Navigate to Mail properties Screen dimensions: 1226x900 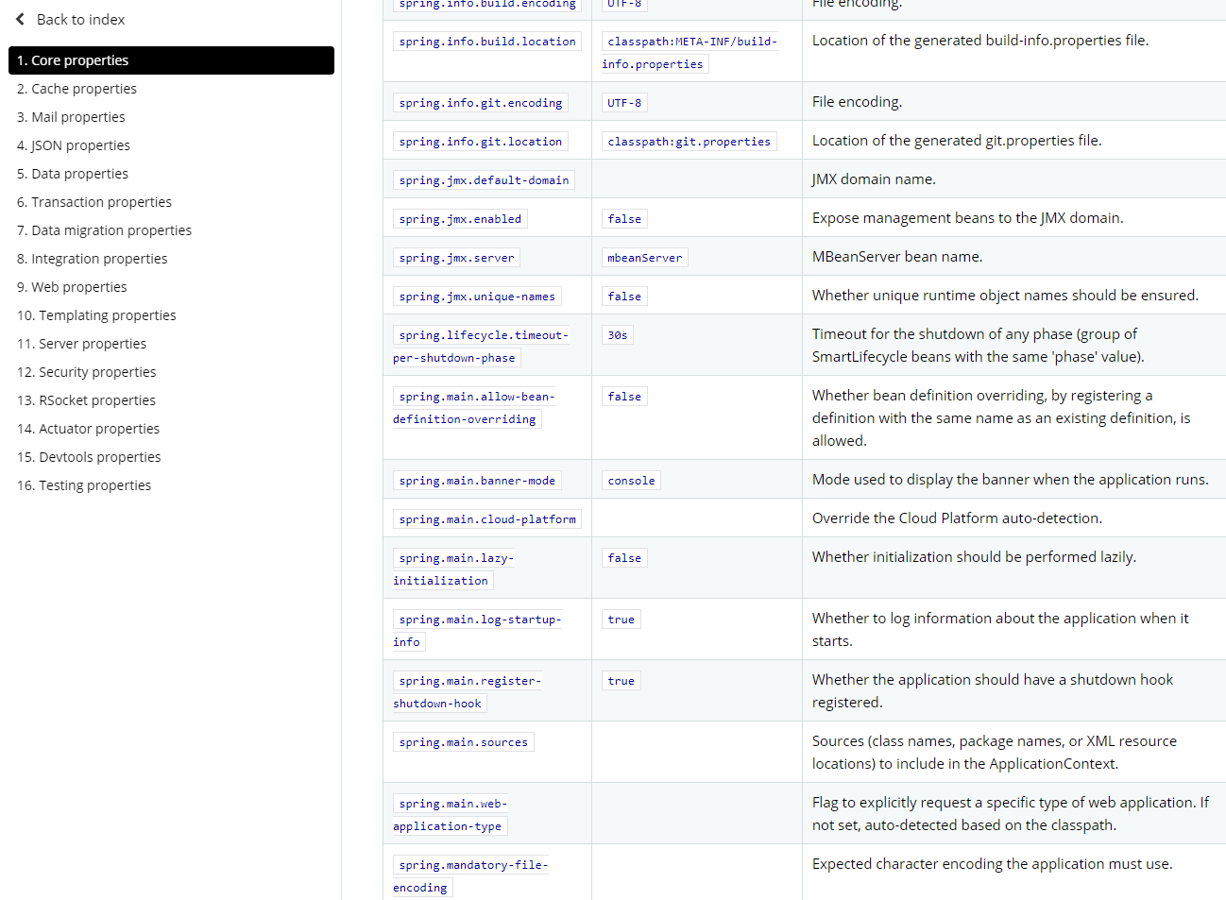coord(71,117)
